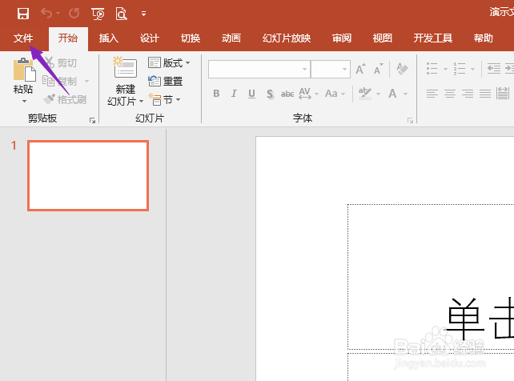The image size is (514, 381).
Task: Click the text highlight color icon
Action: tap(365, 94)
